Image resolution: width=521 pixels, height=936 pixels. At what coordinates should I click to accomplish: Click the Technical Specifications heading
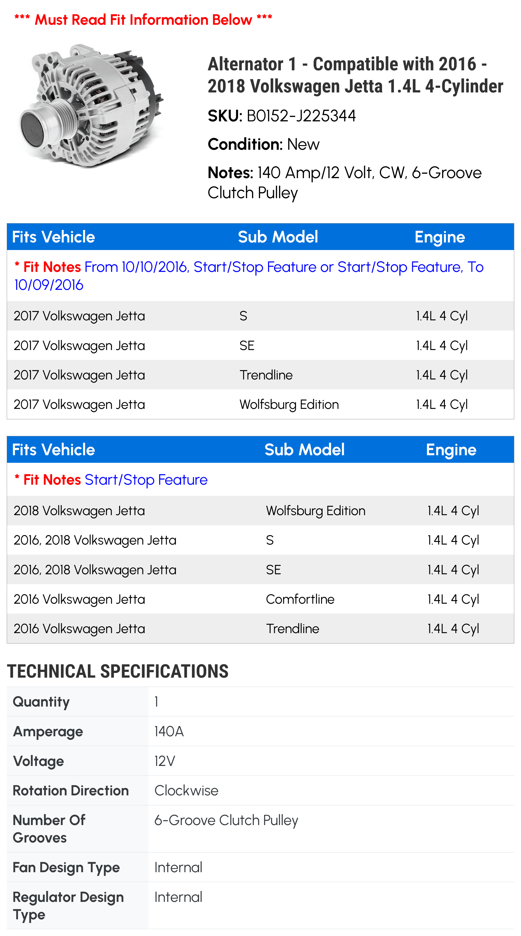tap(118, 671)
